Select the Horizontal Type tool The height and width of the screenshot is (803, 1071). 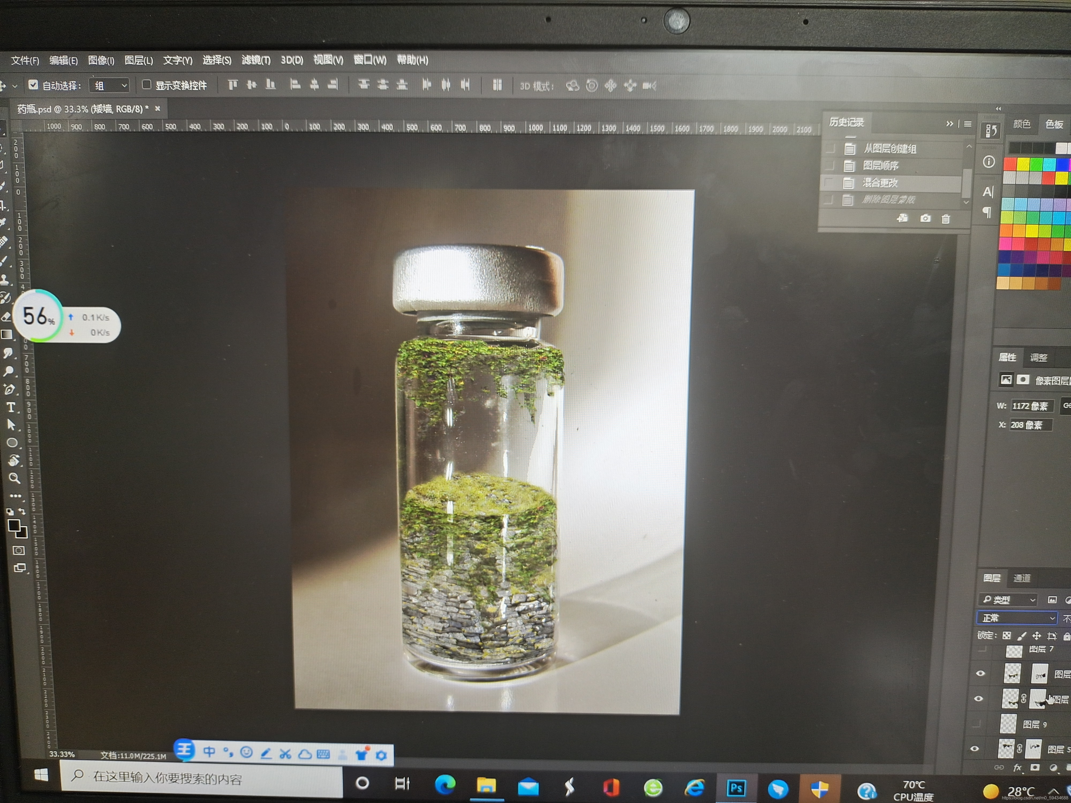pyautogui.click(x=11, y=408)
